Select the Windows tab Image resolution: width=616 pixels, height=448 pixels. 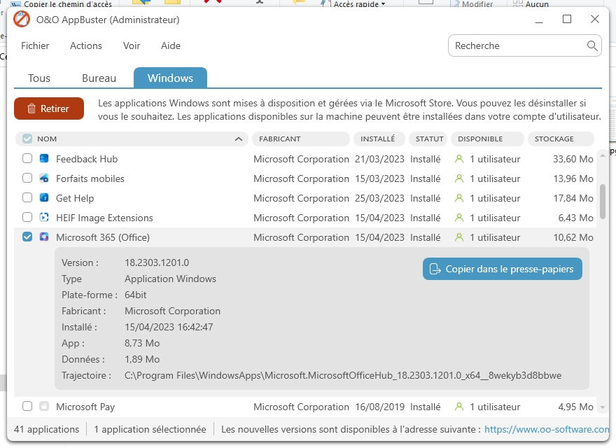pyautogui.click(x=171, y=78)
